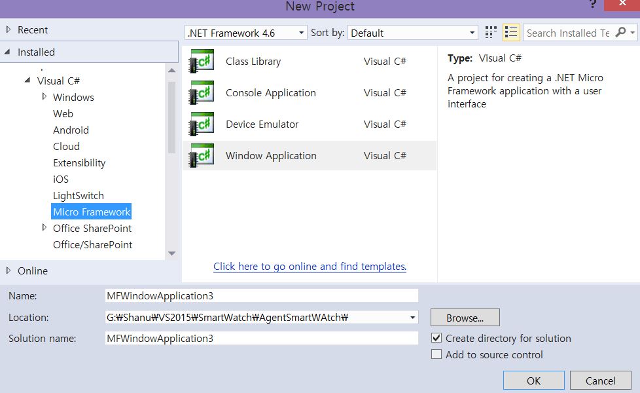Click the Cancel button
Screen dimensions: 640x393
click(600, 381)
